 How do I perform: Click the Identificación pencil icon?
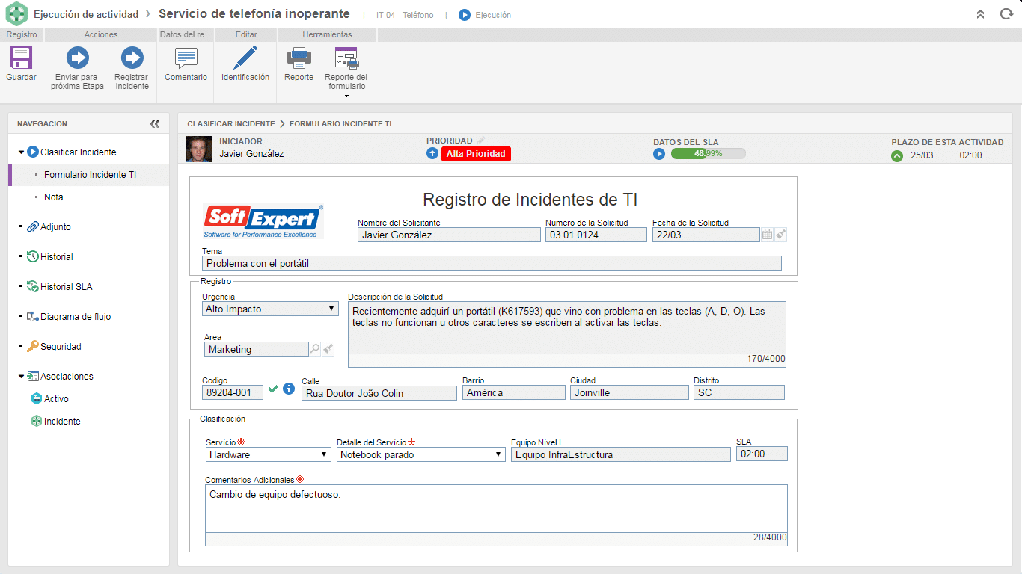pos(245,58)
